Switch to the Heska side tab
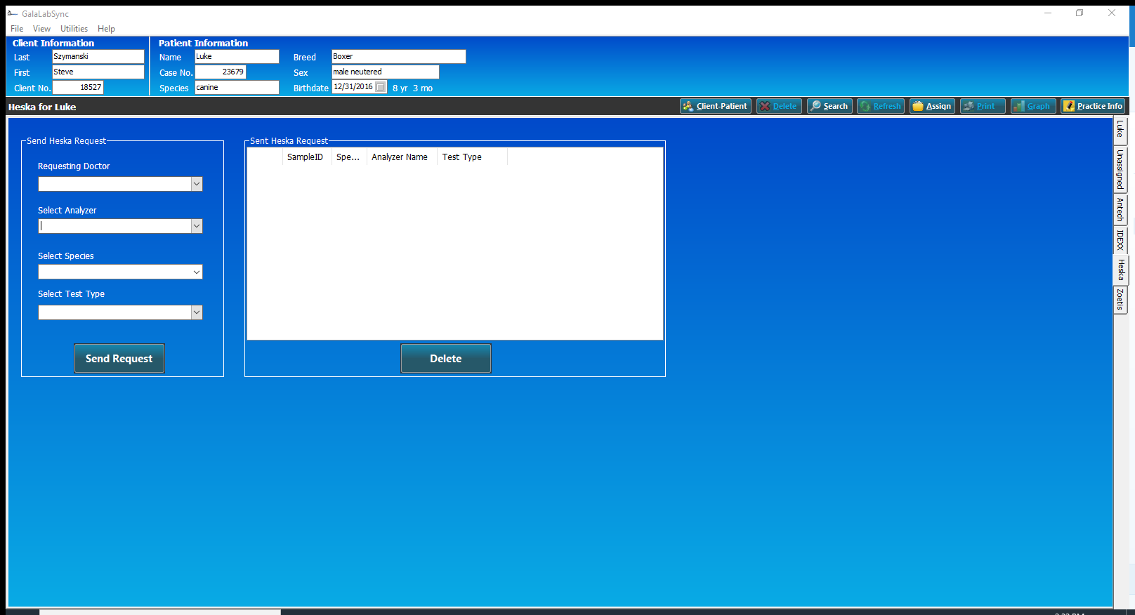 coord(1120,270)
